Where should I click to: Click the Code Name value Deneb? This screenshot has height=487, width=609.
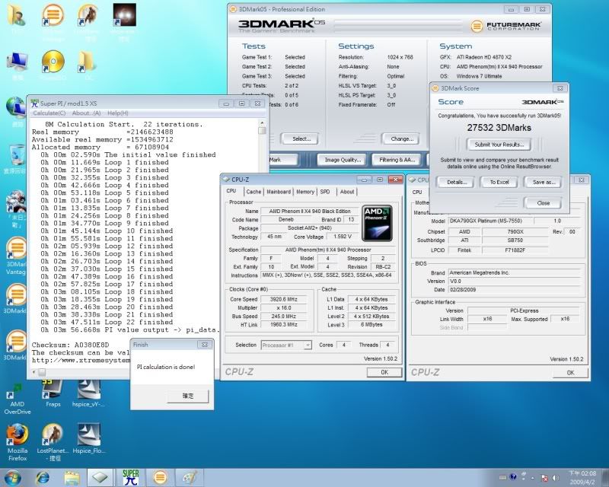286,219
